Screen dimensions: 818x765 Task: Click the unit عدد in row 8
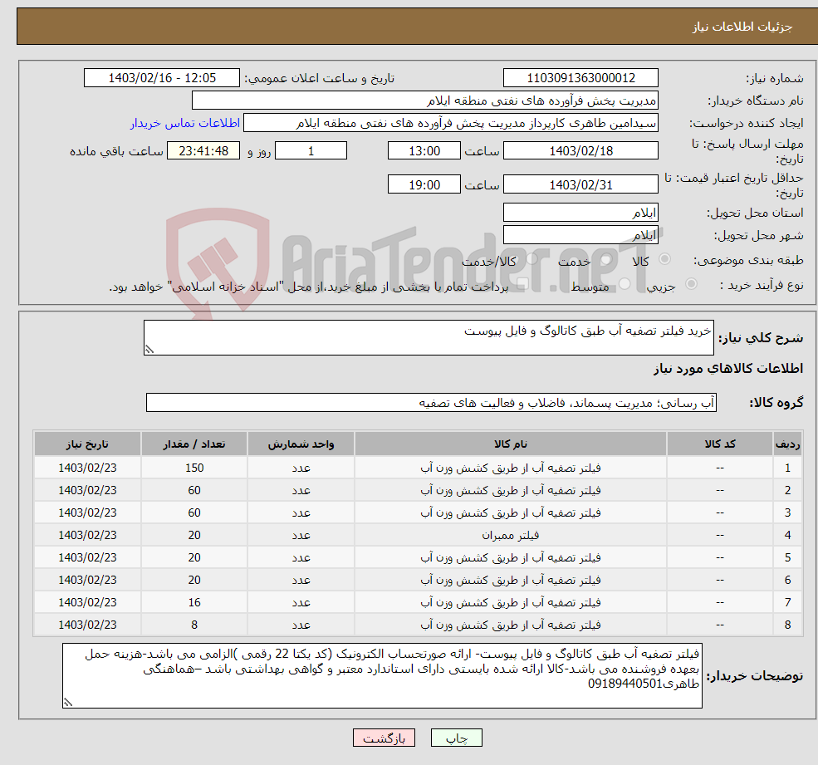pos(301,625)
